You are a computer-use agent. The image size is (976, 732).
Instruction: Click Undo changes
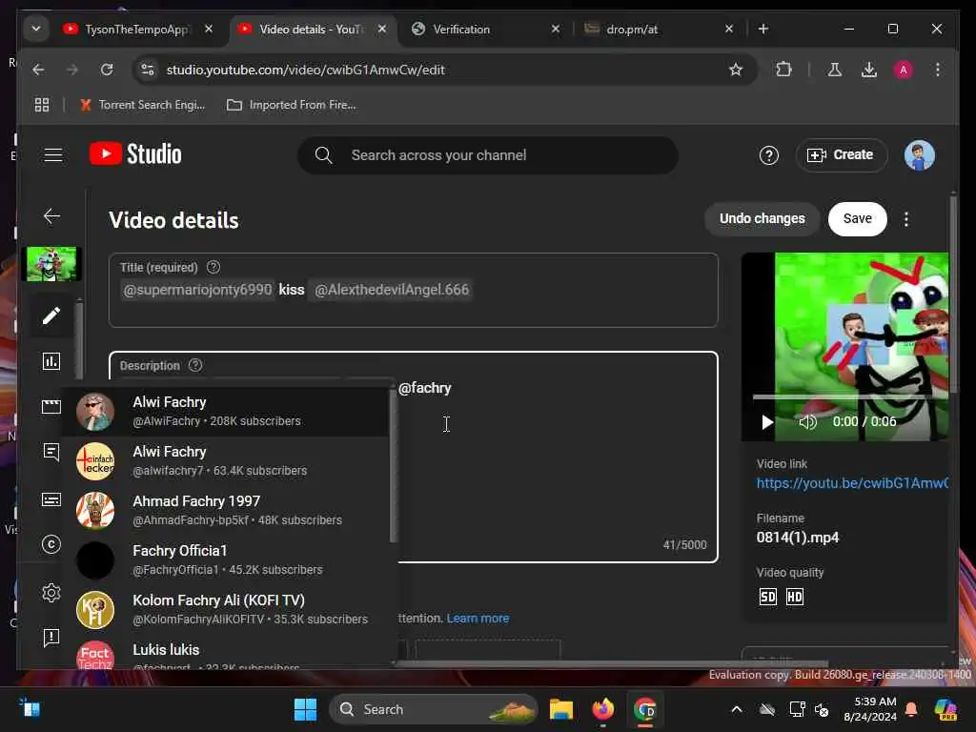point(762,218)
